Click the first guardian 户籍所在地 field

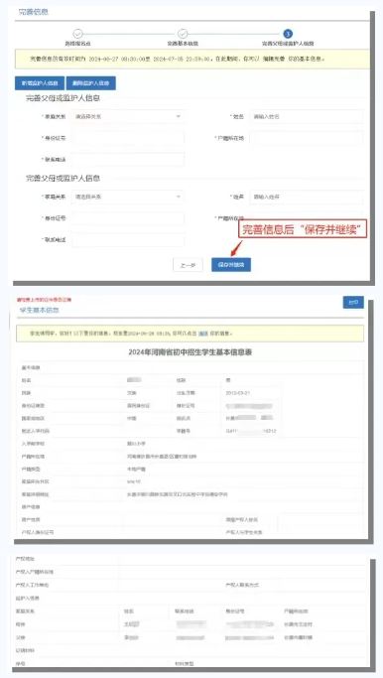click(x=307, y=138)
